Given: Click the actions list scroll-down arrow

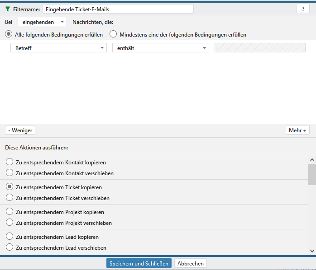Looking at the screenshot, I should pyautogui.click(x=312, y=251).
